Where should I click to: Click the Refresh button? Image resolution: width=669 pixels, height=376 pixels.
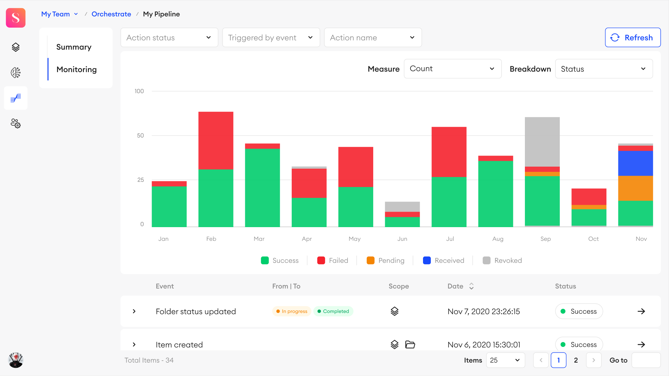coord(633,38)
